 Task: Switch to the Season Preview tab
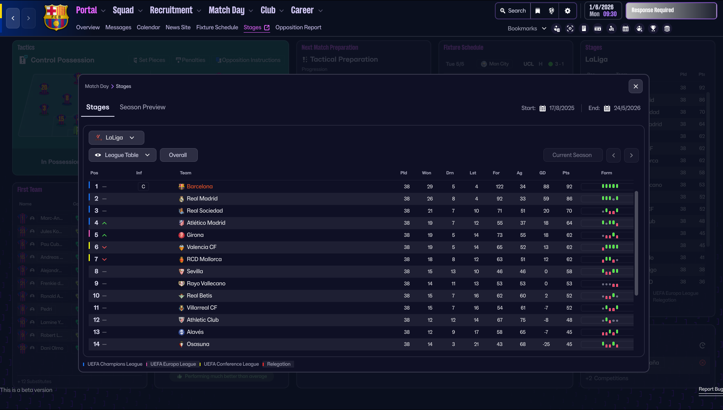142,107
